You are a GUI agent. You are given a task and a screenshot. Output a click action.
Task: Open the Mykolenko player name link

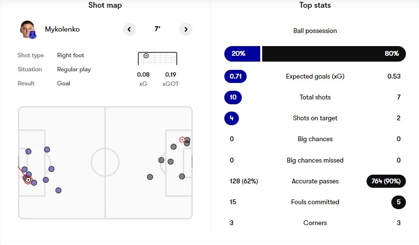pyautogui.click(x=62, y=29)
